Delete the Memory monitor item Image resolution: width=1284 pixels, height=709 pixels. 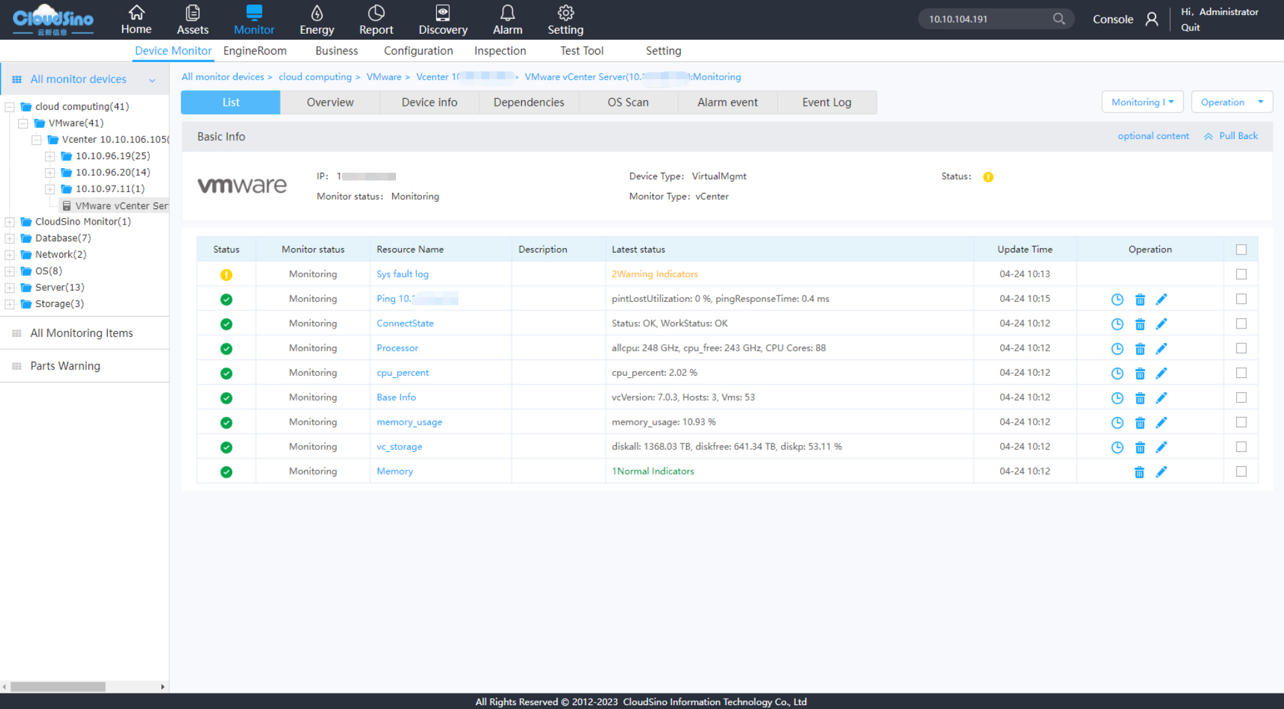1139,472
